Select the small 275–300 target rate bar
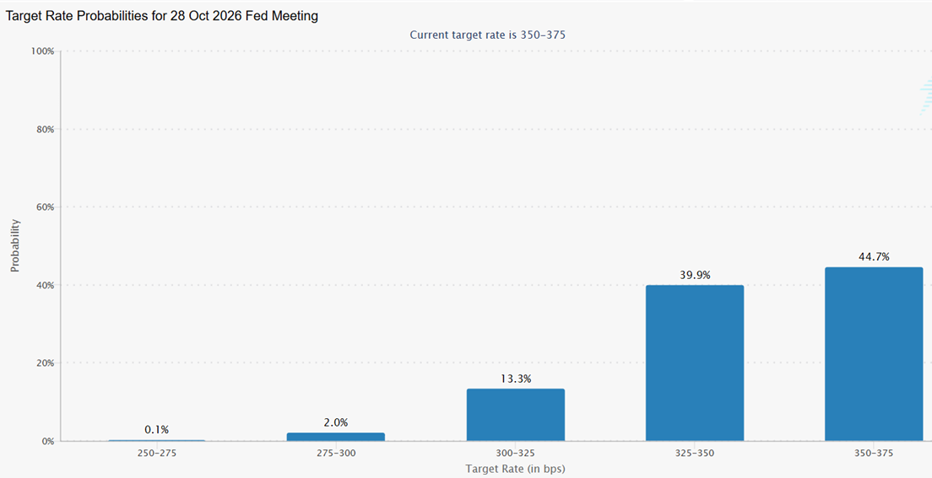Screen dimensions: 932x478 336,437
